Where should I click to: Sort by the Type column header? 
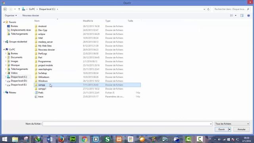(x=108, y=21)
